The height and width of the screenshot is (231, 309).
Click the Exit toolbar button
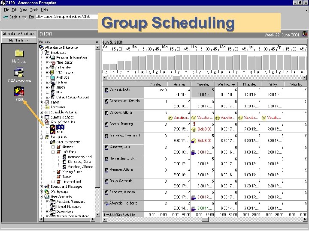coord(31,17)
